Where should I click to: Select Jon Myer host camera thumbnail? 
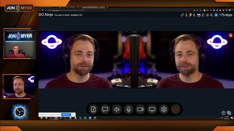[x=20, y=44]
